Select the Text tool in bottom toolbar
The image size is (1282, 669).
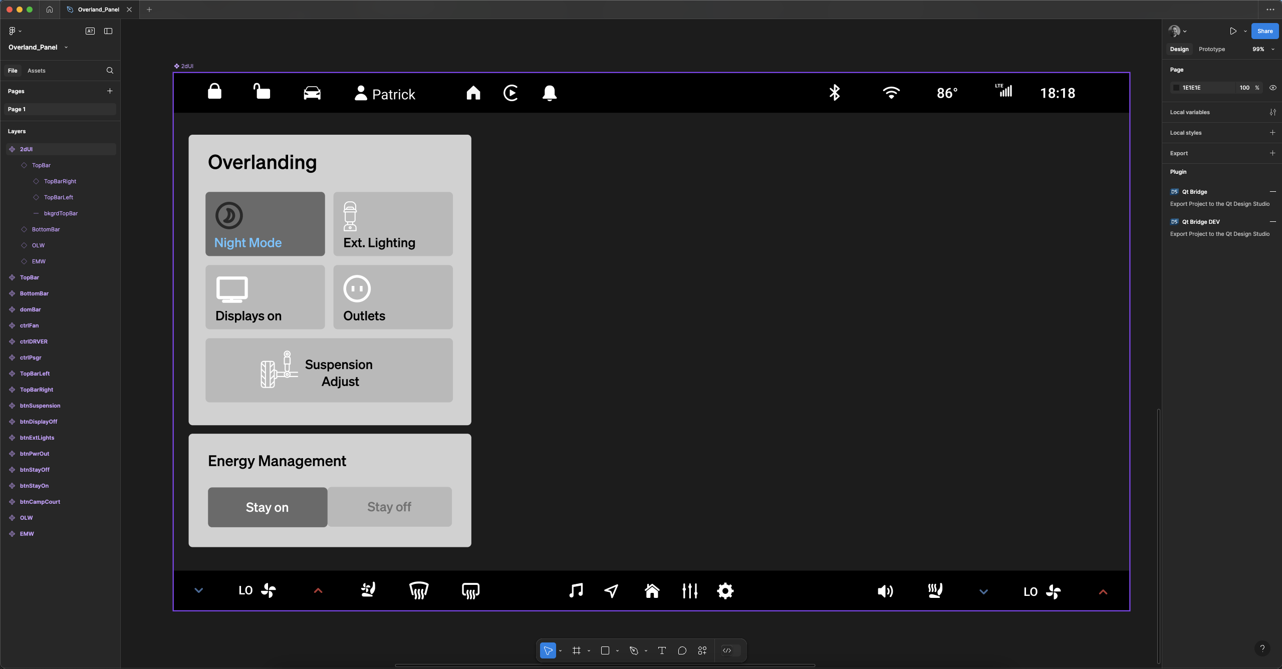[662, 650]
